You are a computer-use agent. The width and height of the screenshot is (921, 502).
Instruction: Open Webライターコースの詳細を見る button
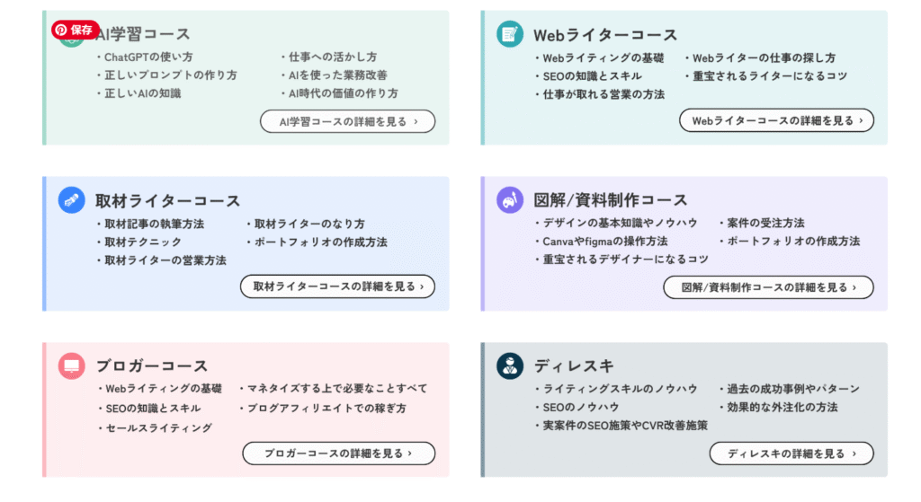click(x=776, y=120)
